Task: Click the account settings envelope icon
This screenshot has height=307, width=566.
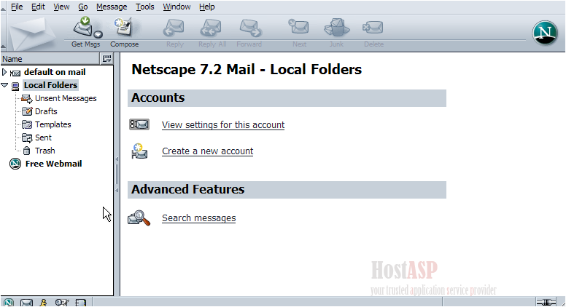Action: (139, 124)
